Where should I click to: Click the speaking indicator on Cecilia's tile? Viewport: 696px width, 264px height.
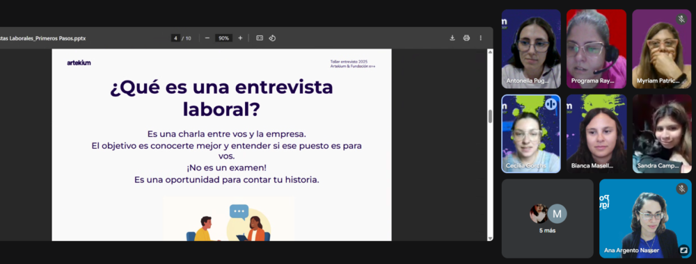tap(551, 104)
